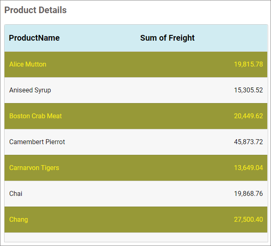This screenshot has height=246, width=271.
Task: Click empty header space right of Sum of Freight
Action: pyautogui.click(x=234, y=38)
